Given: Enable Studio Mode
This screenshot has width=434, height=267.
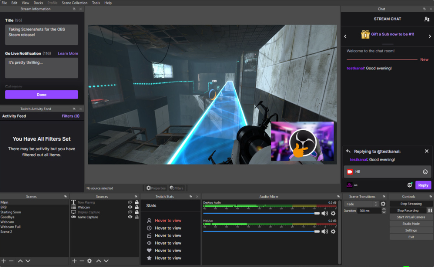Looking at the screenshot, I should (411, 224).
